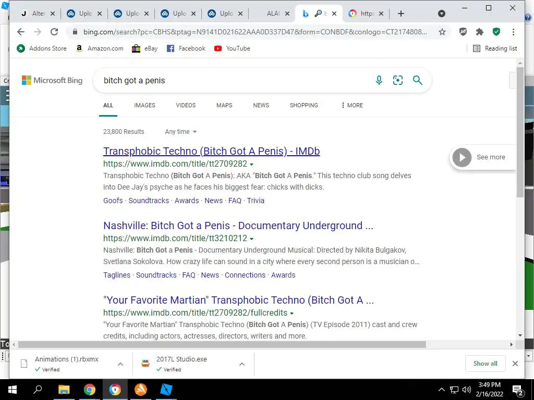This screenshot has height=400, width=534.
Task: Click taskbar search magnifier
Action: [38, 390]
